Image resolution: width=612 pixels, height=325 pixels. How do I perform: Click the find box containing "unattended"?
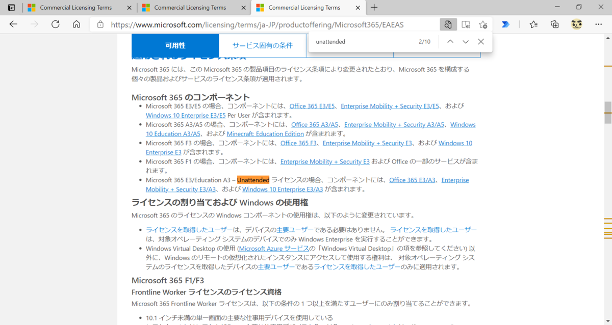click(362, 42)
